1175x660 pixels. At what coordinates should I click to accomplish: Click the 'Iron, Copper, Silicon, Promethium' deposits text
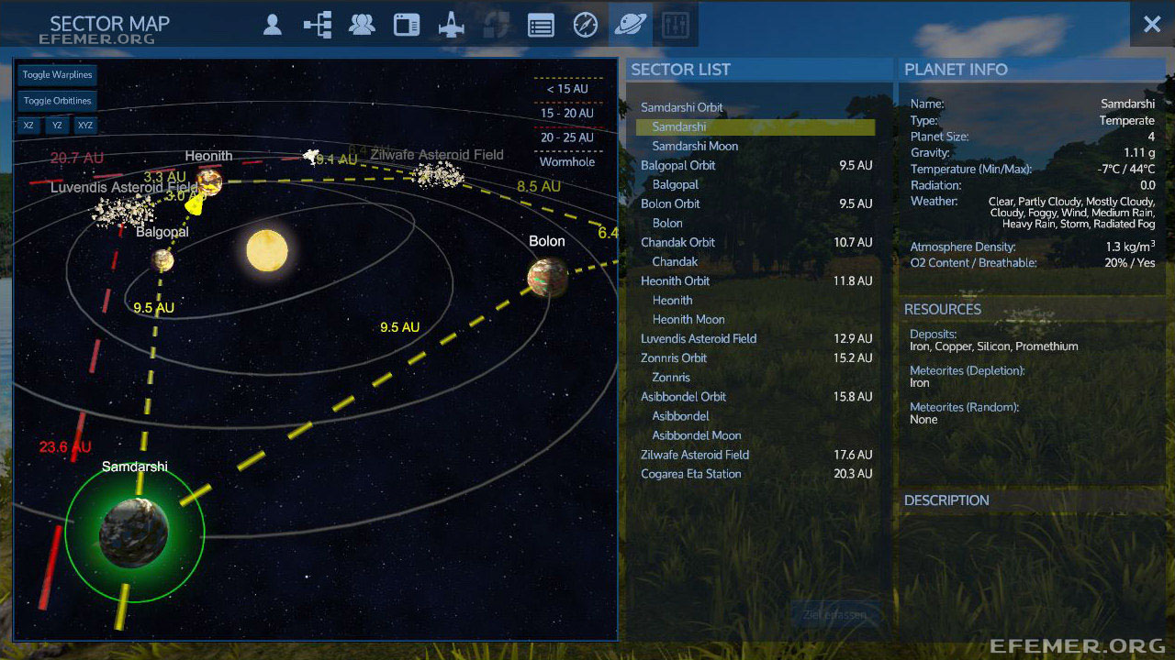point(994,346)
